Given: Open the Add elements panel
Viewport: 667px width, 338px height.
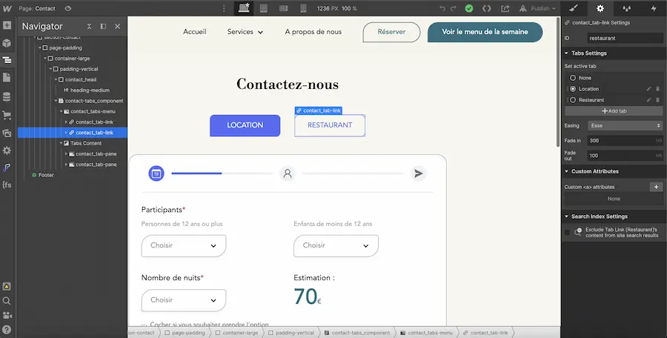Looking at the screenshot, I should pyautogui.click(x=7, y=25).
